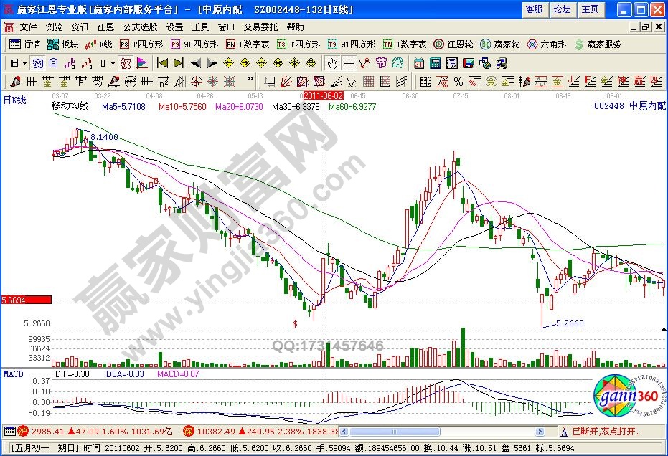Toggle the 行情 quotes view
This screenshot has height=456, width=668.
(25, 44)
